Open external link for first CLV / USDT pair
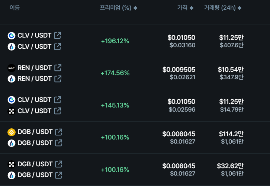The image size is (270, 186). (58, 35)
